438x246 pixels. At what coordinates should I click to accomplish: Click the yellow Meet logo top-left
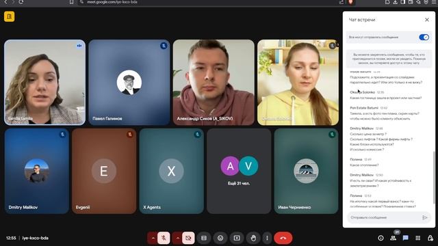point(9,16)
